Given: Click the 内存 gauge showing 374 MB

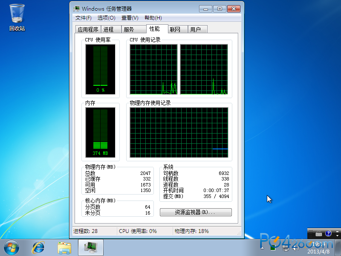Looking at the screenshot, I should point(100,132).
